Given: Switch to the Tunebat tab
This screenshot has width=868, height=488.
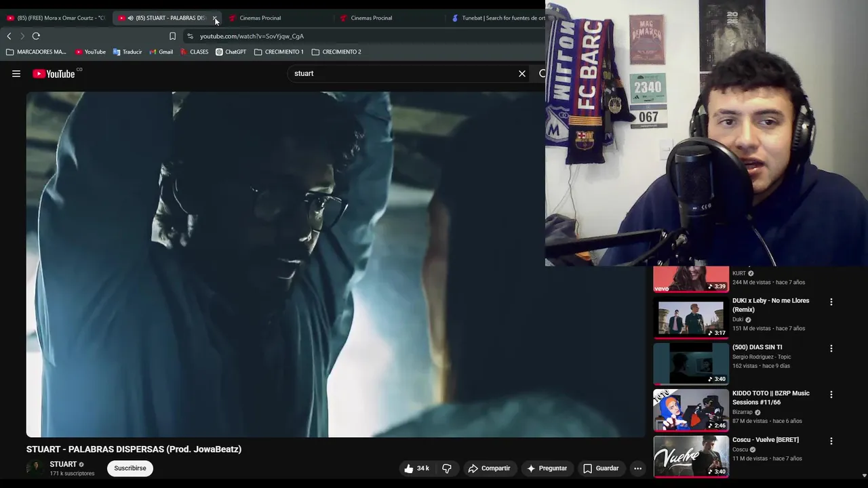Looking at the screenshot, I should (x=497, y=18).
